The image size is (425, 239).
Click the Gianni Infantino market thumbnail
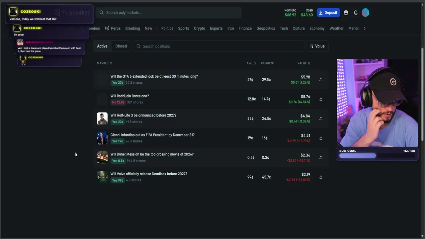tap(102, 138)
